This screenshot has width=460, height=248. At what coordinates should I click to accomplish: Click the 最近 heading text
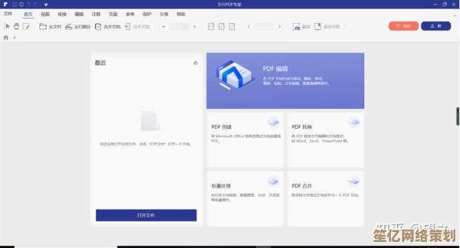tap(100, 62)
